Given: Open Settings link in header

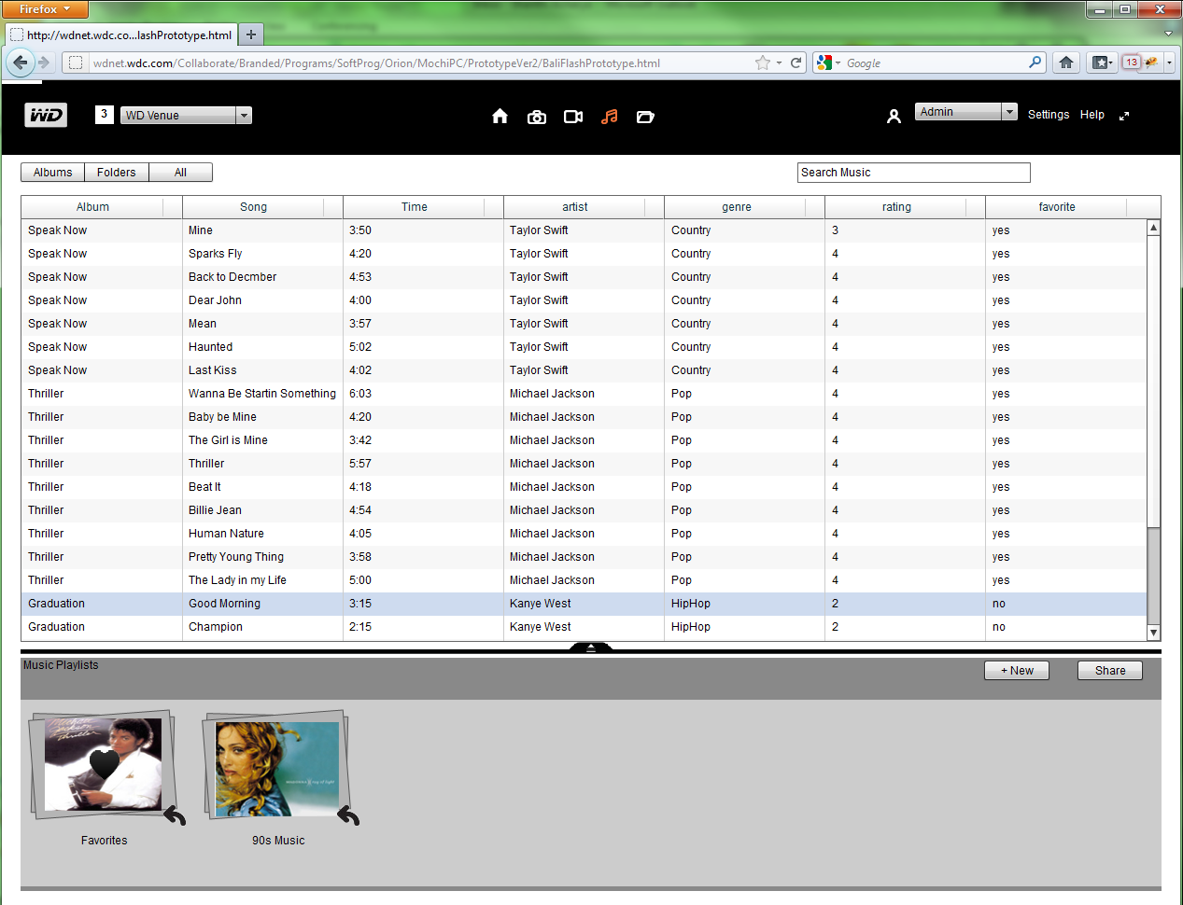Looking at the screenshot, I should click(x=1049, y=115).
